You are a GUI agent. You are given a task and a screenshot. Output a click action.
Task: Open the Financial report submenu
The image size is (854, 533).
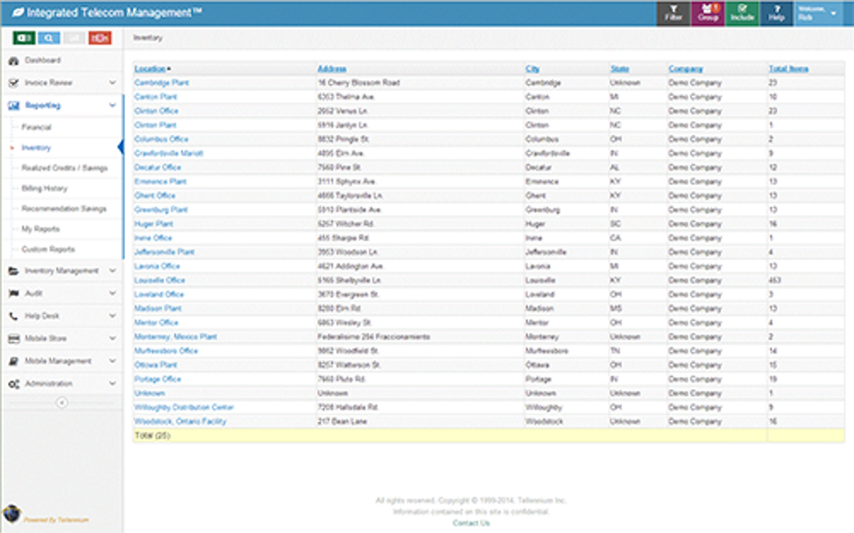[x=36, y=127]
